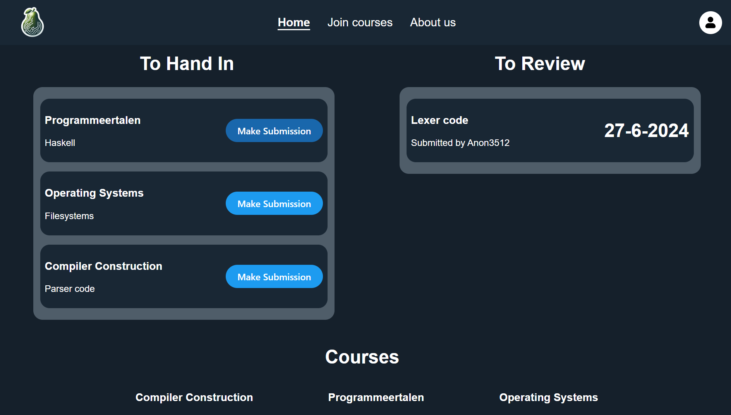
Task: Click the Submitted by Anon3512 text
Action: (460, 143)
